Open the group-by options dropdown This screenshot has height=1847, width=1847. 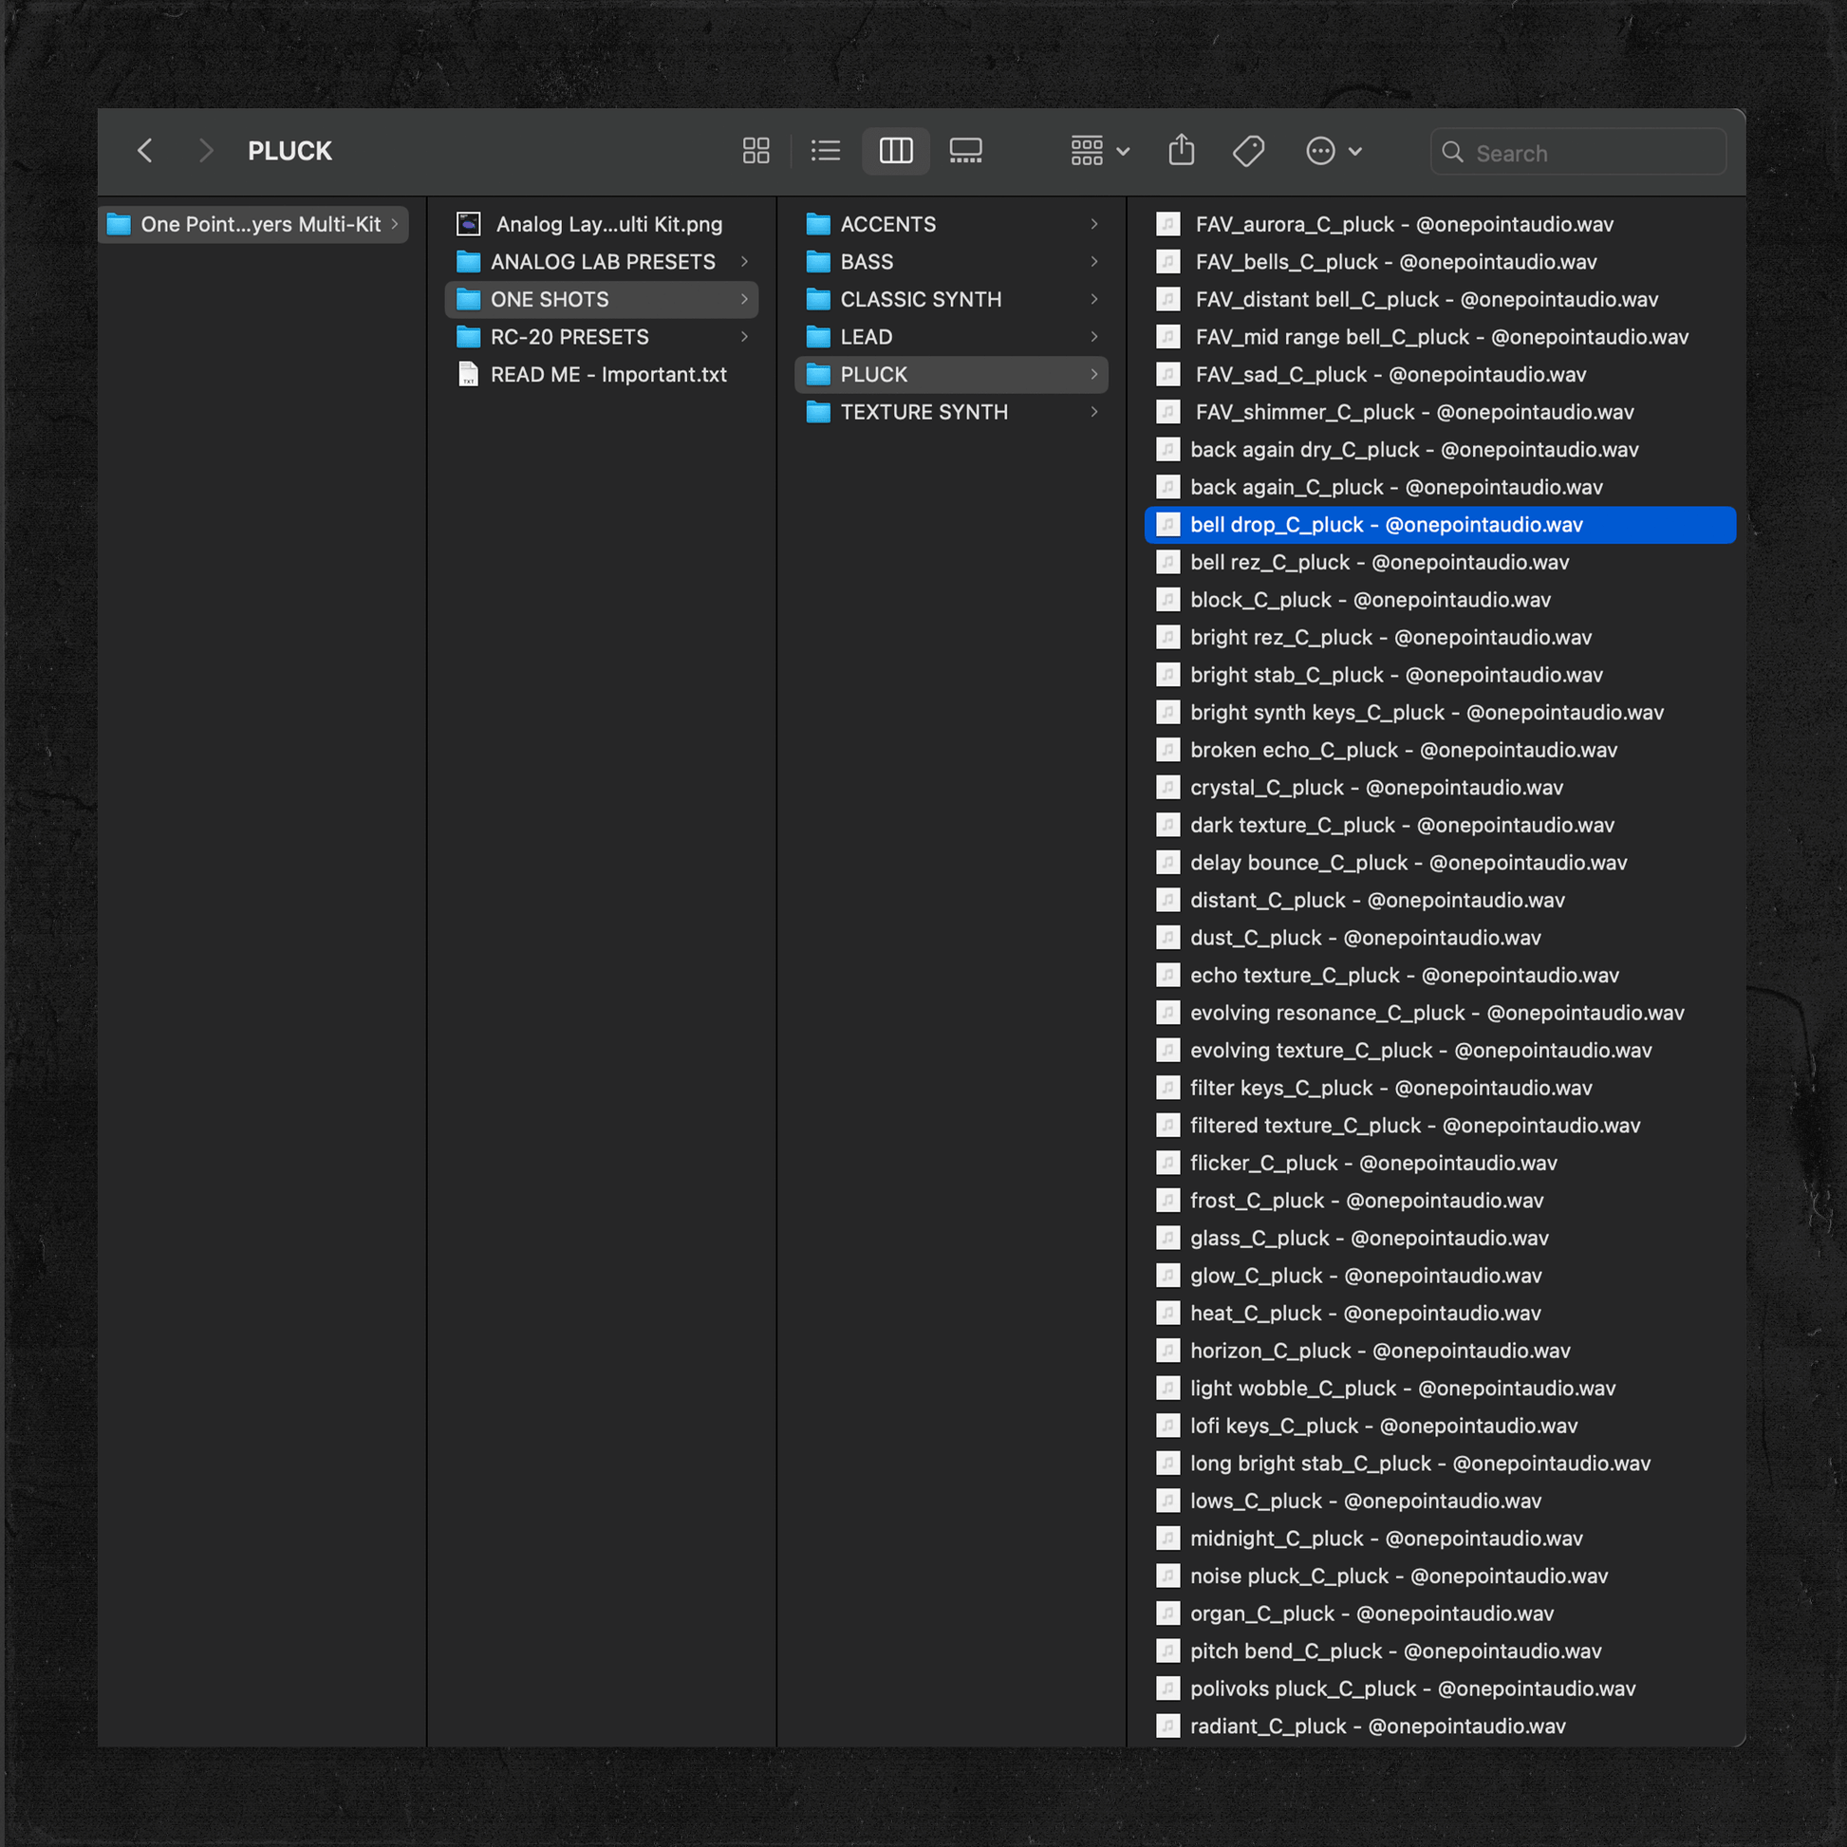(x=1099, y=151)
